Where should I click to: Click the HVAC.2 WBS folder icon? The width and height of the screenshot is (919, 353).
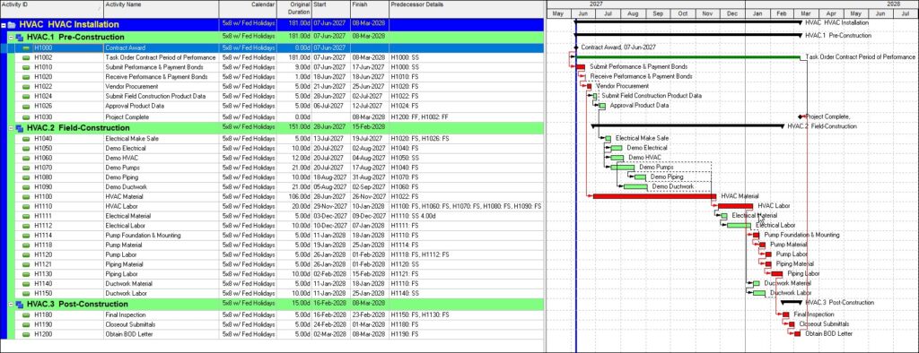click(x=20, y=128)
